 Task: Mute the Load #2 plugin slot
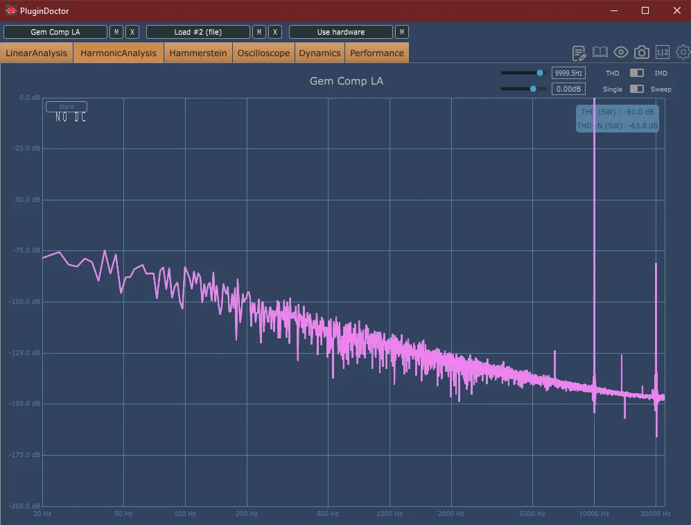tap(259, 32)
